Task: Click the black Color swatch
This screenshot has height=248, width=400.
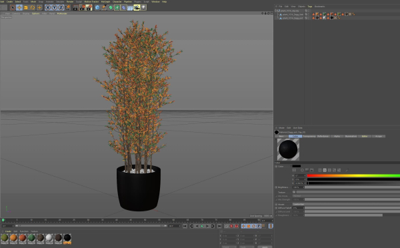Action: 297,167
